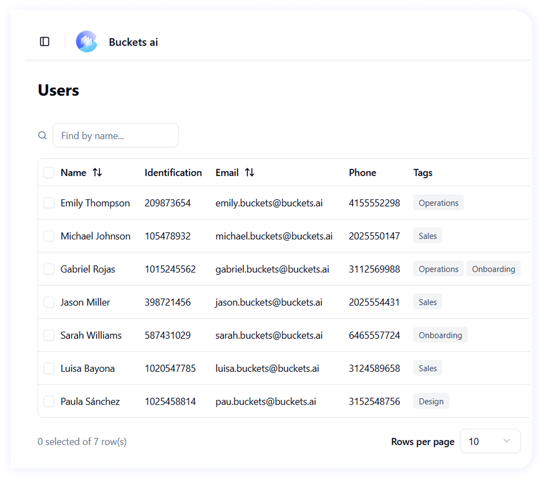Tick the checkbox for Gabriel Rojas
544x480 pixels.
coord(49,269)
